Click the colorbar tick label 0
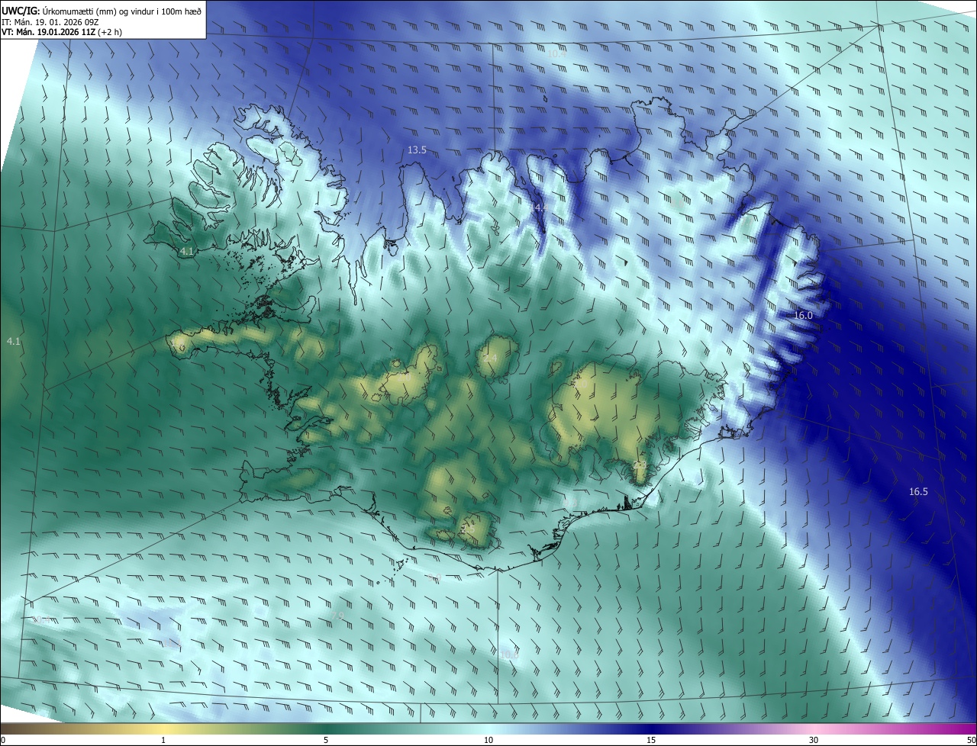This screenshot has width=977, height=746. coord(3,740)
